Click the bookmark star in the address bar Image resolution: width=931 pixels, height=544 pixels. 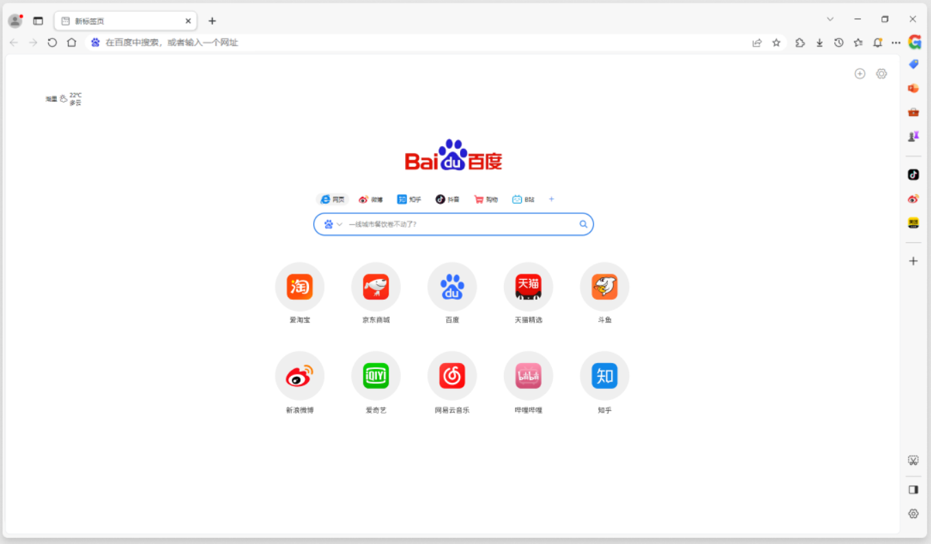pyautogui.click(x=776, y=42)
